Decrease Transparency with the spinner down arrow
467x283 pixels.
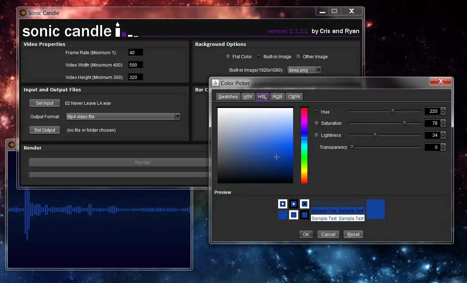click(x=443, y=149)
